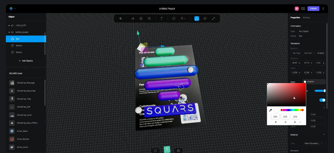The height and width of the screenshot is (153, 334).
Task: Click Add Objects button
Action: [x=26, y=61]
